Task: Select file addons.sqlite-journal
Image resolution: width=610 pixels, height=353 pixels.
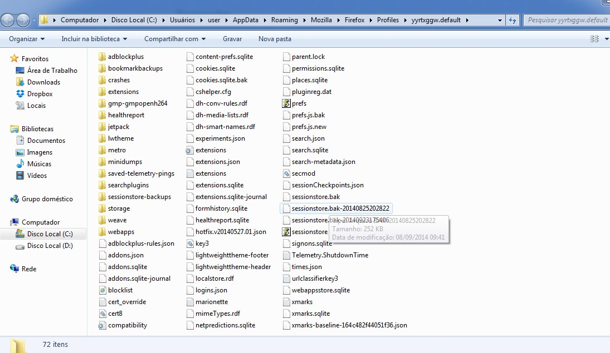Action: 139,279
